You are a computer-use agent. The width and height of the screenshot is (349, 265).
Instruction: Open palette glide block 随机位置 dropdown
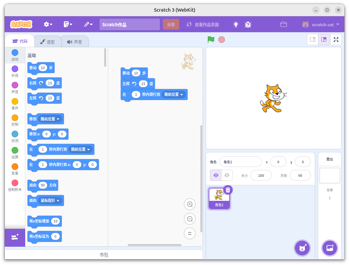pos(80,149)
